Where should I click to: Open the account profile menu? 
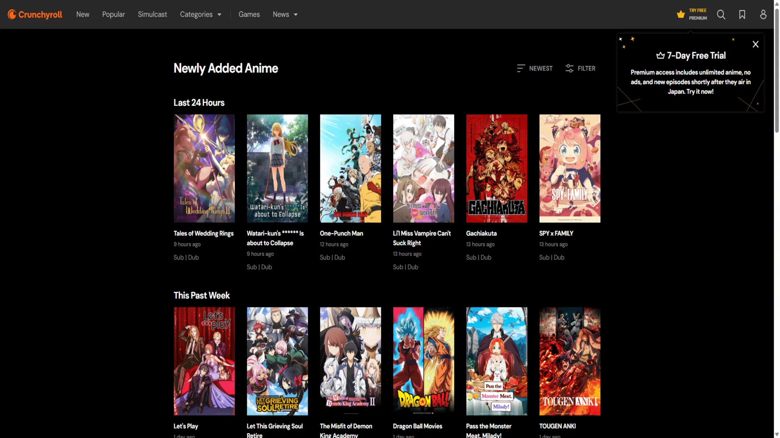763,14
